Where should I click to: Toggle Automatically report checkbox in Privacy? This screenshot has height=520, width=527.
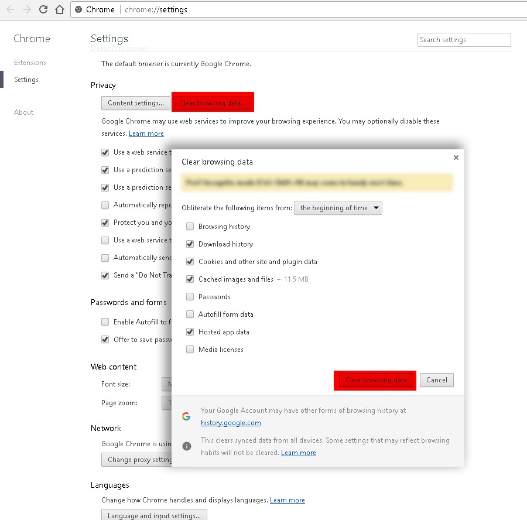[105, 205]
